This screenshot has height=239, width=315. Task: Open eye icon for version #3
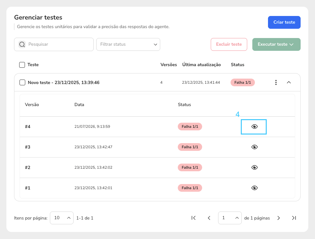tap(254, 147)
